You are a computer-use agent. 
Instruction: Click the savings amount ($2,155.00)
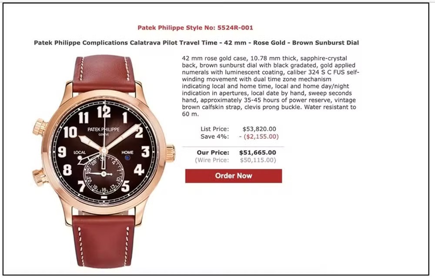click(x=261, y=136)
